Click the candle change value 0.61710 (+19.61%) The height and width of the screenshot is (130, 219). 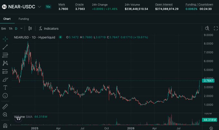tap(134, 37)
